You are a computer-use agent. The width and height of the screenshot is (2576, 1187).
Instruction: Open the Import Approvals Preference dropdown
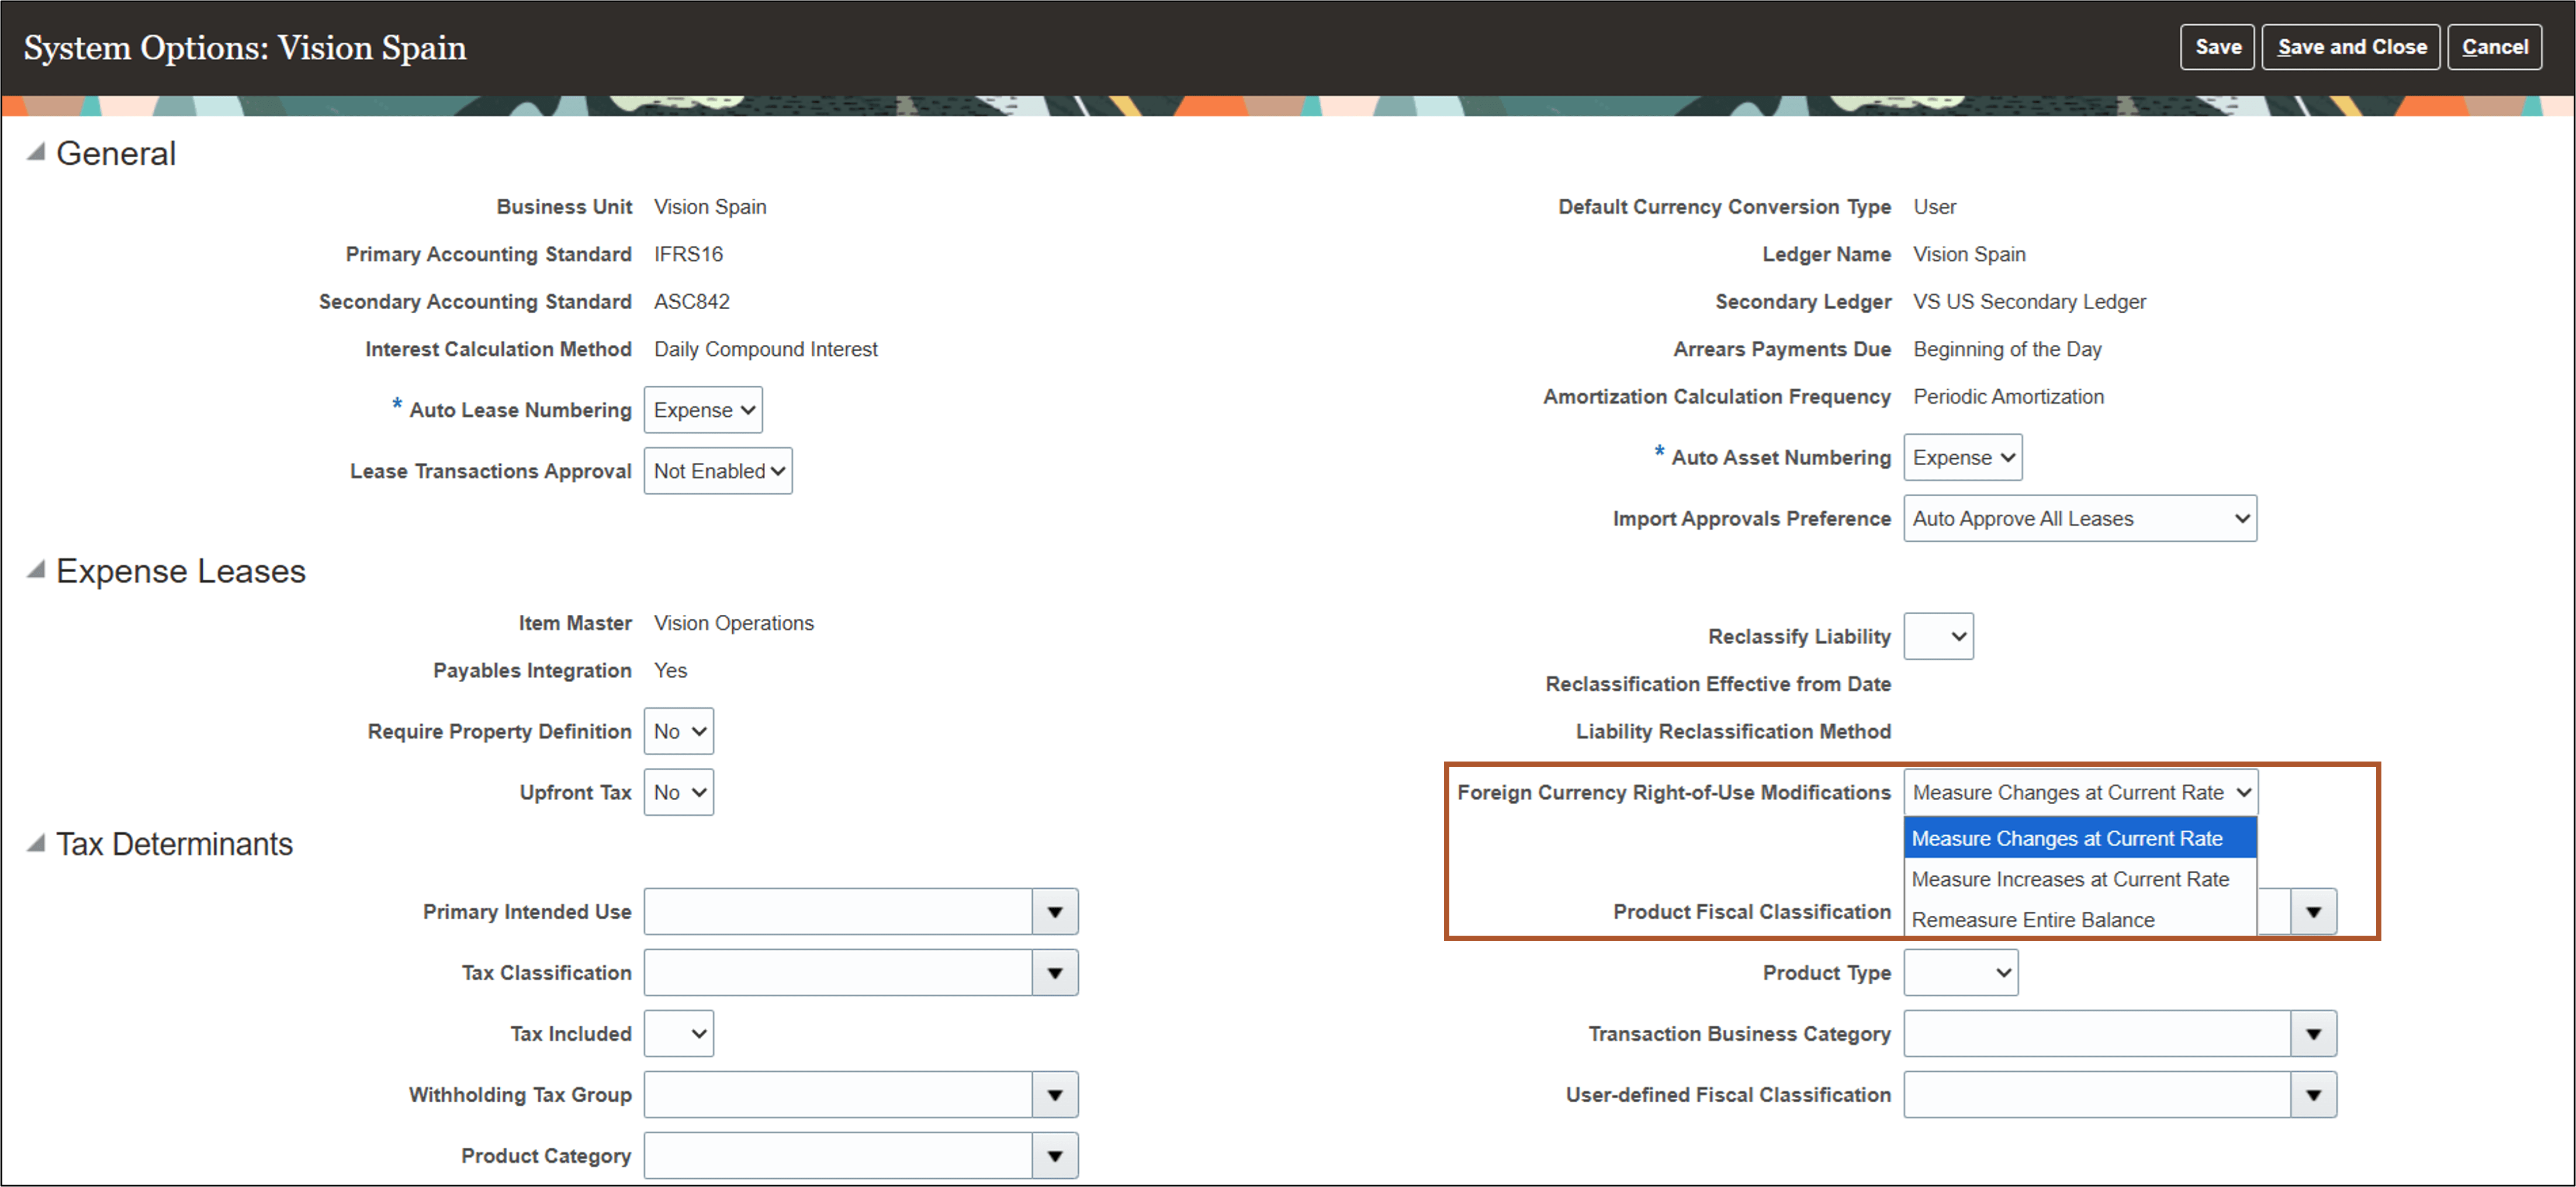(x=2080, y=518)
